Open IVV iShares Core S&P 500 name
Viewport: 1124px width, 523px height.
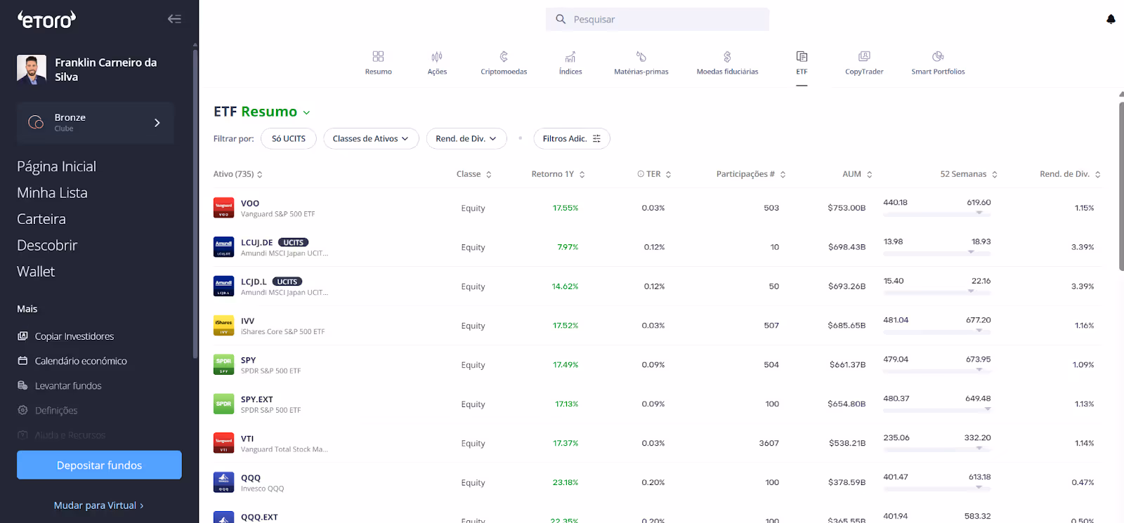pyautogui.click(x=282, y=332)
